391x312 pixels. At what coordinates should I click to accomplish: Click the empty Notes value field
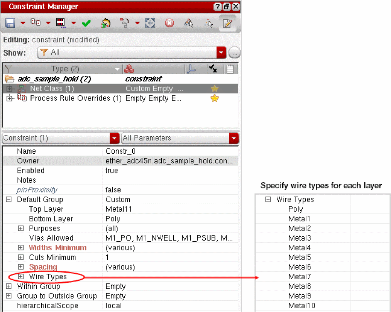[171, 180]
